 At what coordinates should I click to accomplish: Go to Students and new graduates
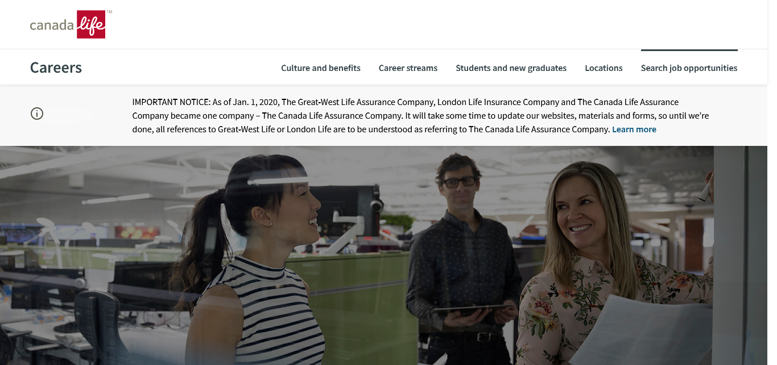[511, 68]
